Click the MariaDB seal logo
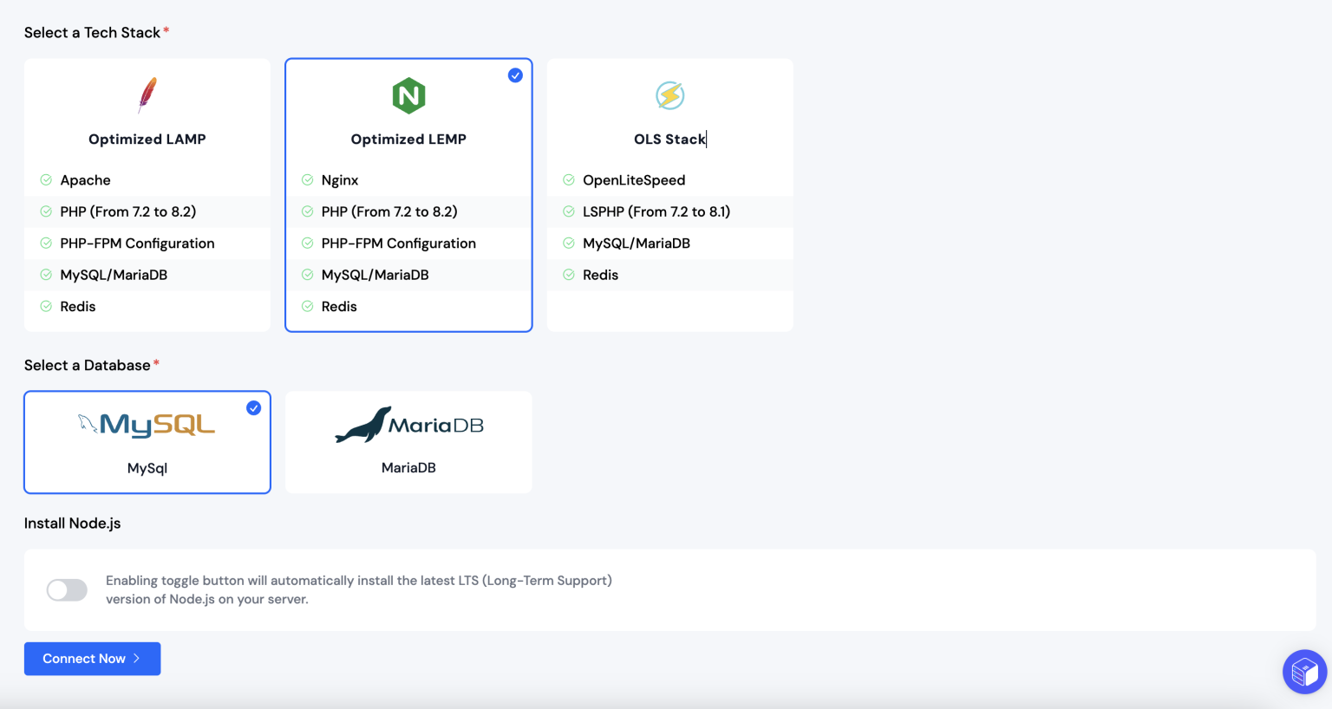 coord(408,424)
